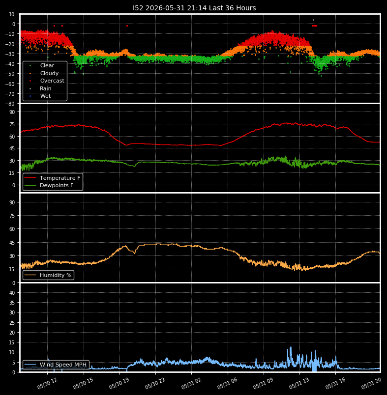Viewport: 387px width, 395px height.
Task: Click the chart title 'I52 2026-05-31 21:14 Last 36 Hours'
Action: pyautogui.click(x=194, y=8)
